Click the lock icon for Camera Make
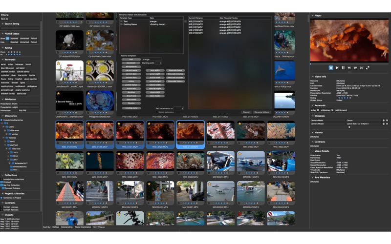This screenshot has height=244, width=391. pos(384,120)
